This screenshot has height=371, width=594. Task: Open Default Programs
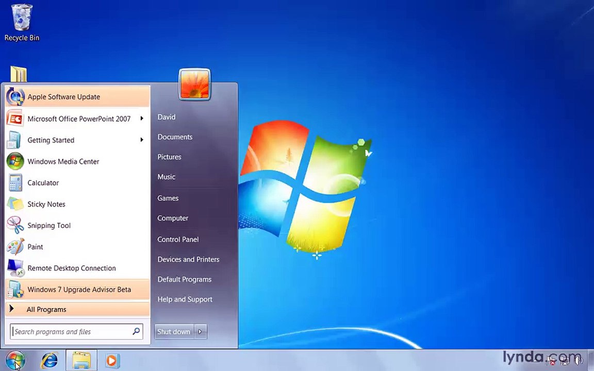pos(185,279)
